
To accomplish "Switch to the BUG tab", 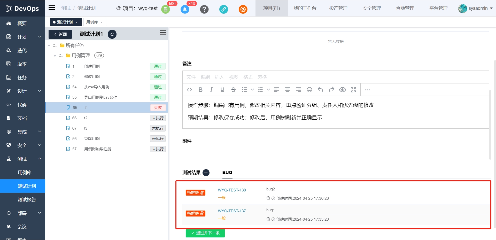I will 227,173.
